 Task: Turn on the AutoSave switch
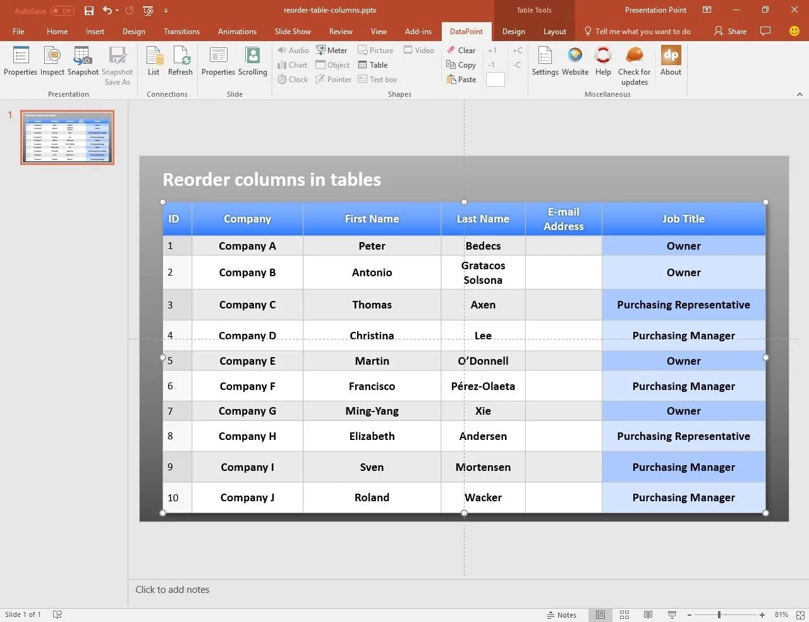pyautogui.click(x=60, y=11)
